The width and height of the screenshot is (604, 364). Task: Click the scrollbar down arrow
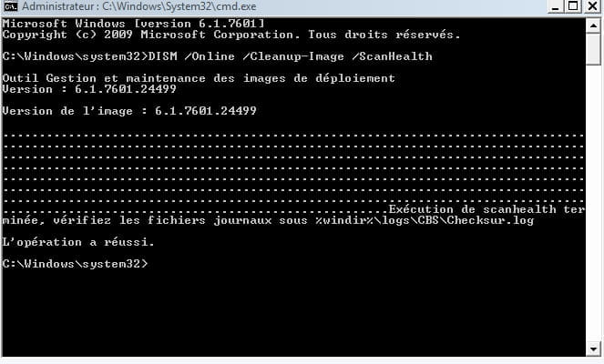[593, 349]
